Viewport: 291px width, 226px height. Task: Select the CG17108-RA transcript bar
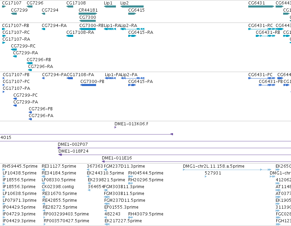pyautogui.click(x=70, y=36)
